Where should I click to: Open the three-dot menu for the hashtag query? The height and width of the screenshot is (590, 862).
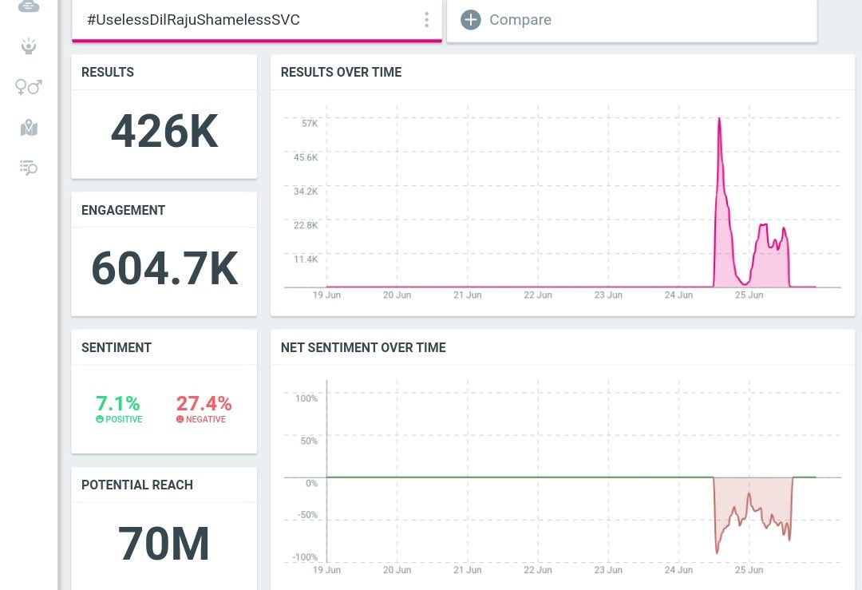pyautogui.click(x=426, y=20)
